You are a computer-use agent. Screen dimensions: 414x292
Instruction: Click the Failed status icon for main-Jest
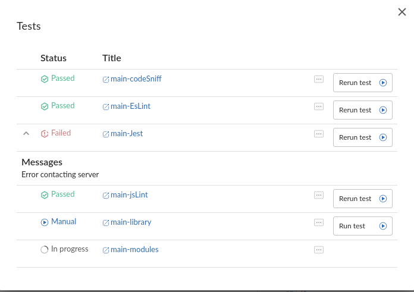(45, 133)
